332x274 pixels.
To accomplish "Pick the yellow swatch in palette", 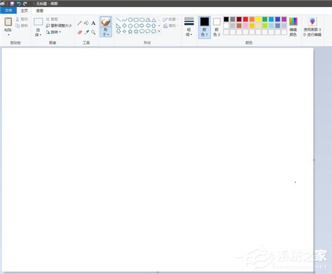I will pos(258,19).
